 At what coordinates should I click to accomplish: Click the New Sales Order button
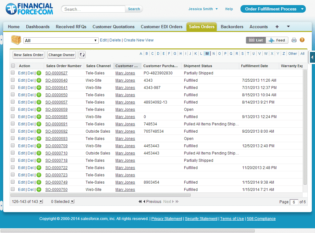pyautogui.click(x=29, y=55)
